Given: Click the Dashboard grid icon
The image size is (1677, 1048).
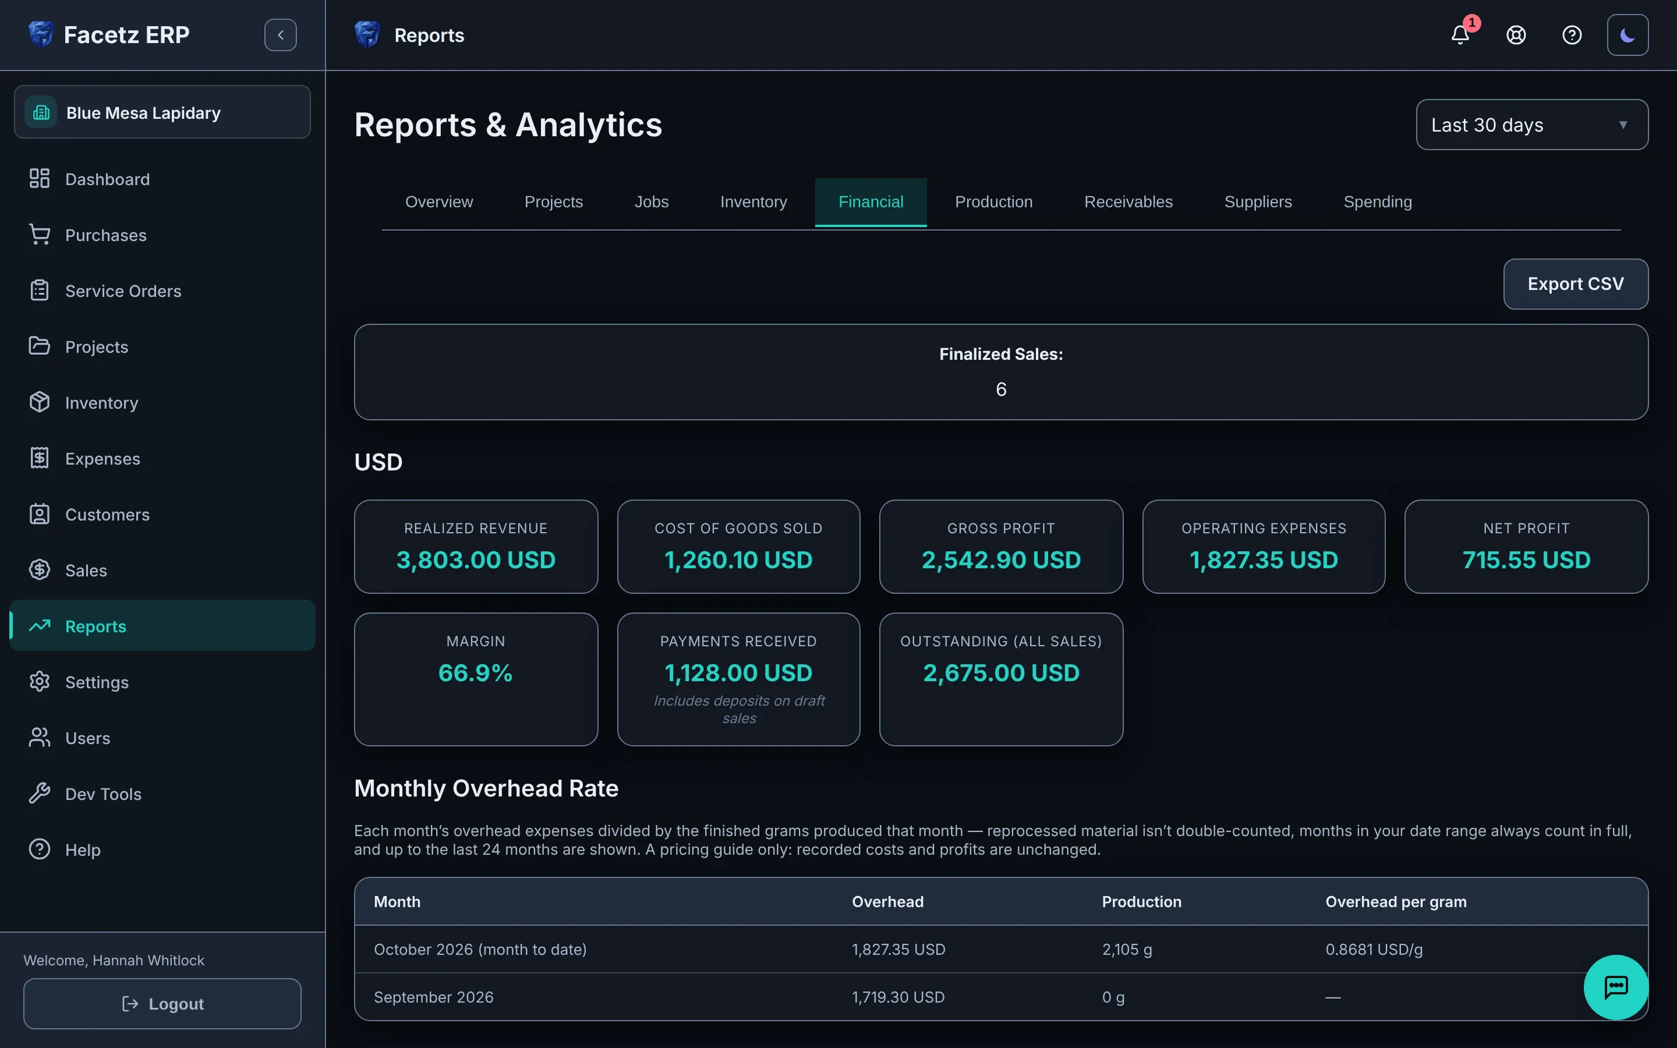Looking at the screenshot, I should tap(40, 179).
